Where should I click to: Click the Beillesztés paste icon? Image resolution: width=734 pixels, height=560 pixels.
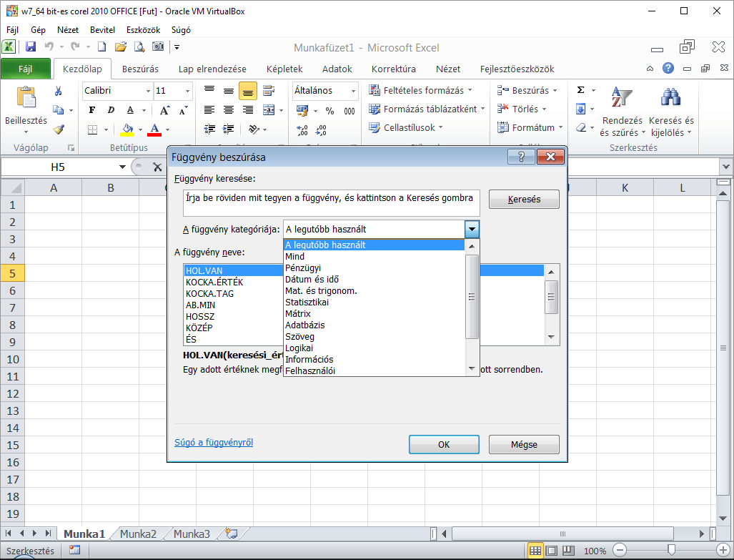[26, 97]
